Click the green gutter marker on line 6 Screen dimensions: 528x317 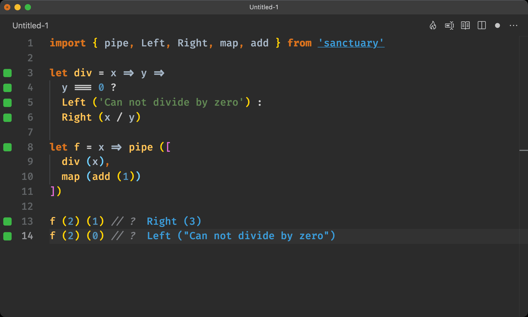(x=7, y=118)
